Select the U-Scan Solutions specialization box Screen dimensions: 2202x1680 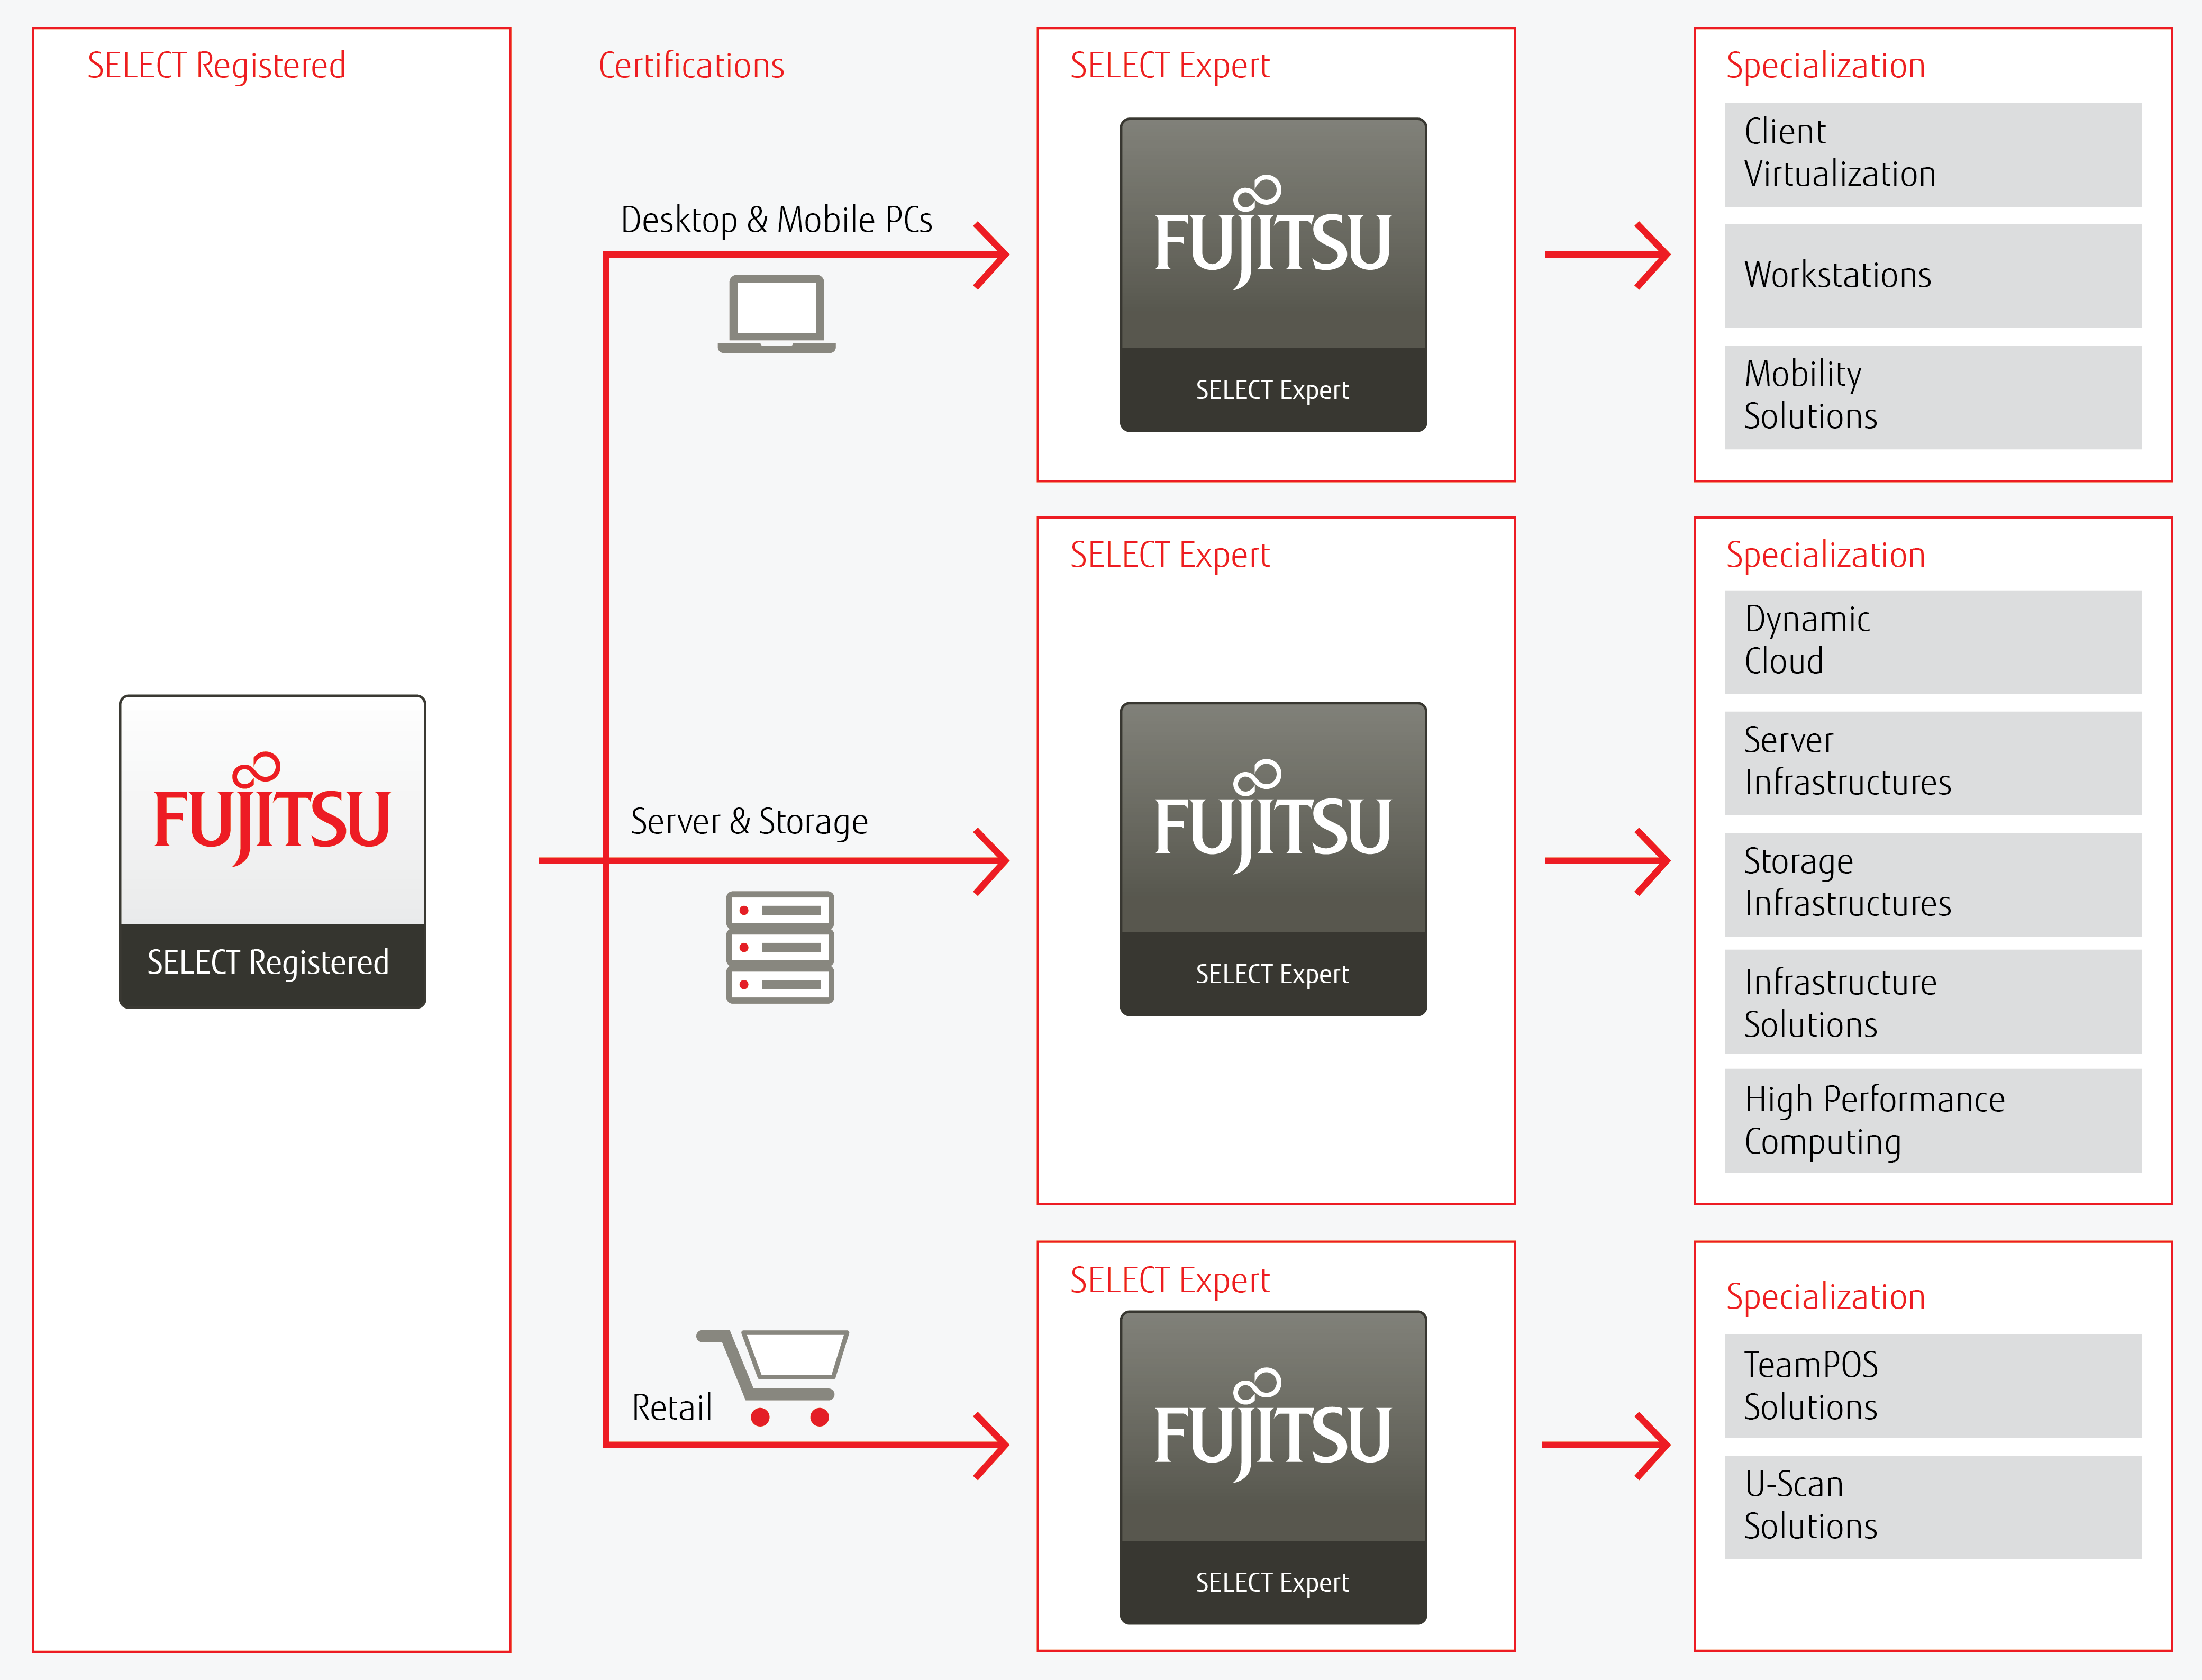tap(1932, 1507)
